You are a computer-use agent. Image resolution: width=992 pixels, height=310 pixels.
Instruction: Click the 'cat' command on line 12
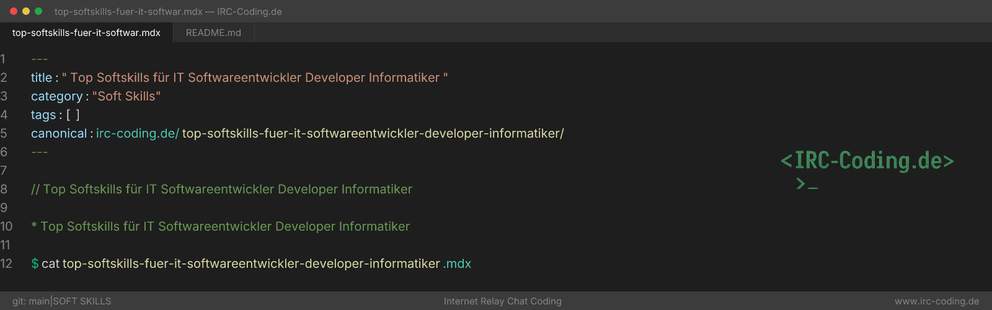click(50, 263)
